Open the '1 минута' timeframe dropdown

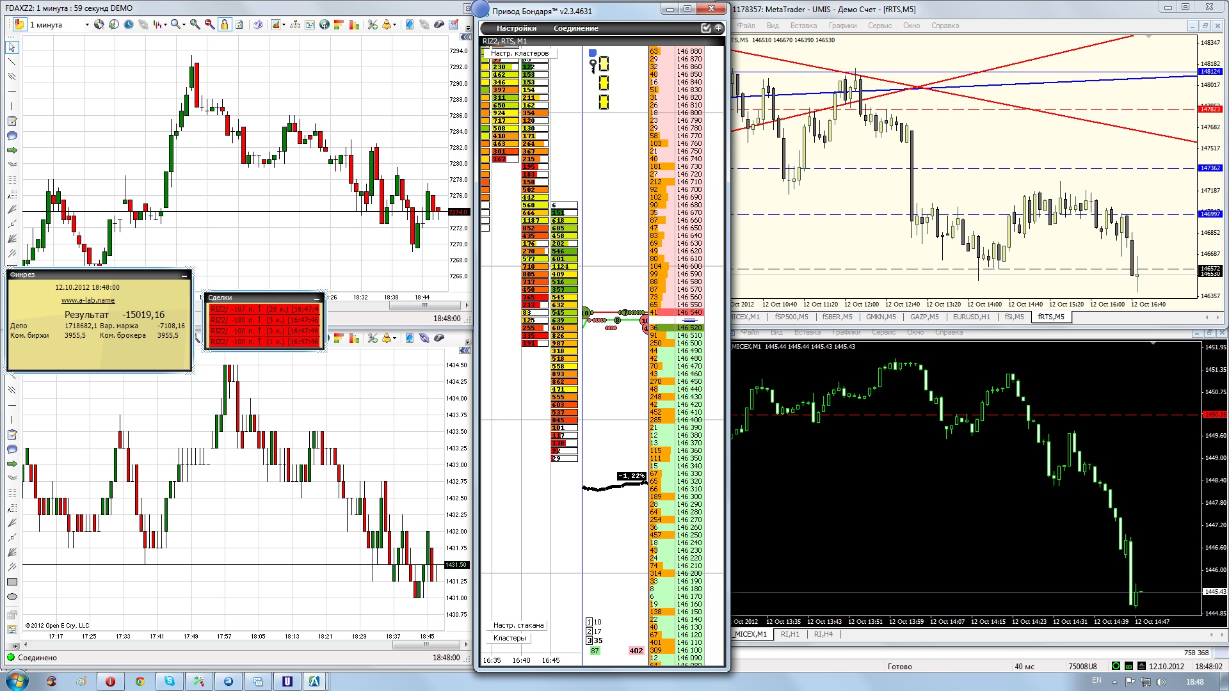pos(87,24)
